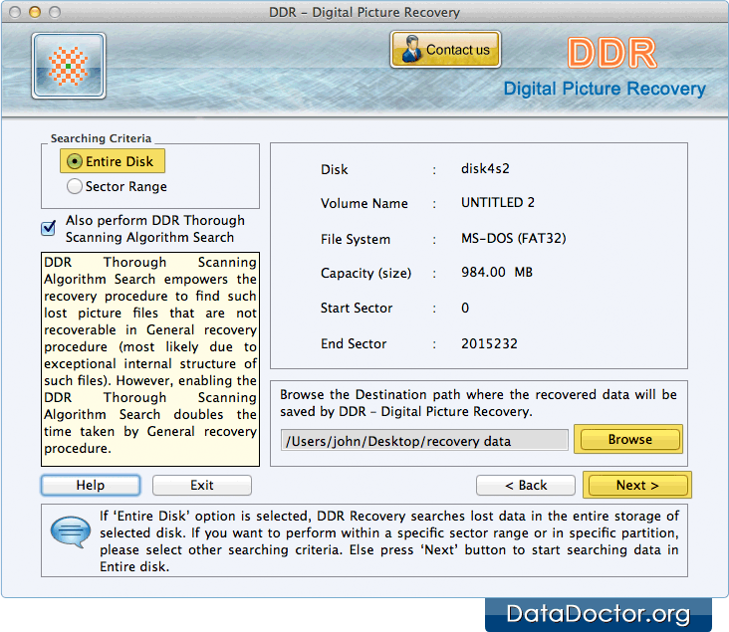This screenshot has width=729, height=632.
Task: Go back with the < Back button
Action: [526, 485]
